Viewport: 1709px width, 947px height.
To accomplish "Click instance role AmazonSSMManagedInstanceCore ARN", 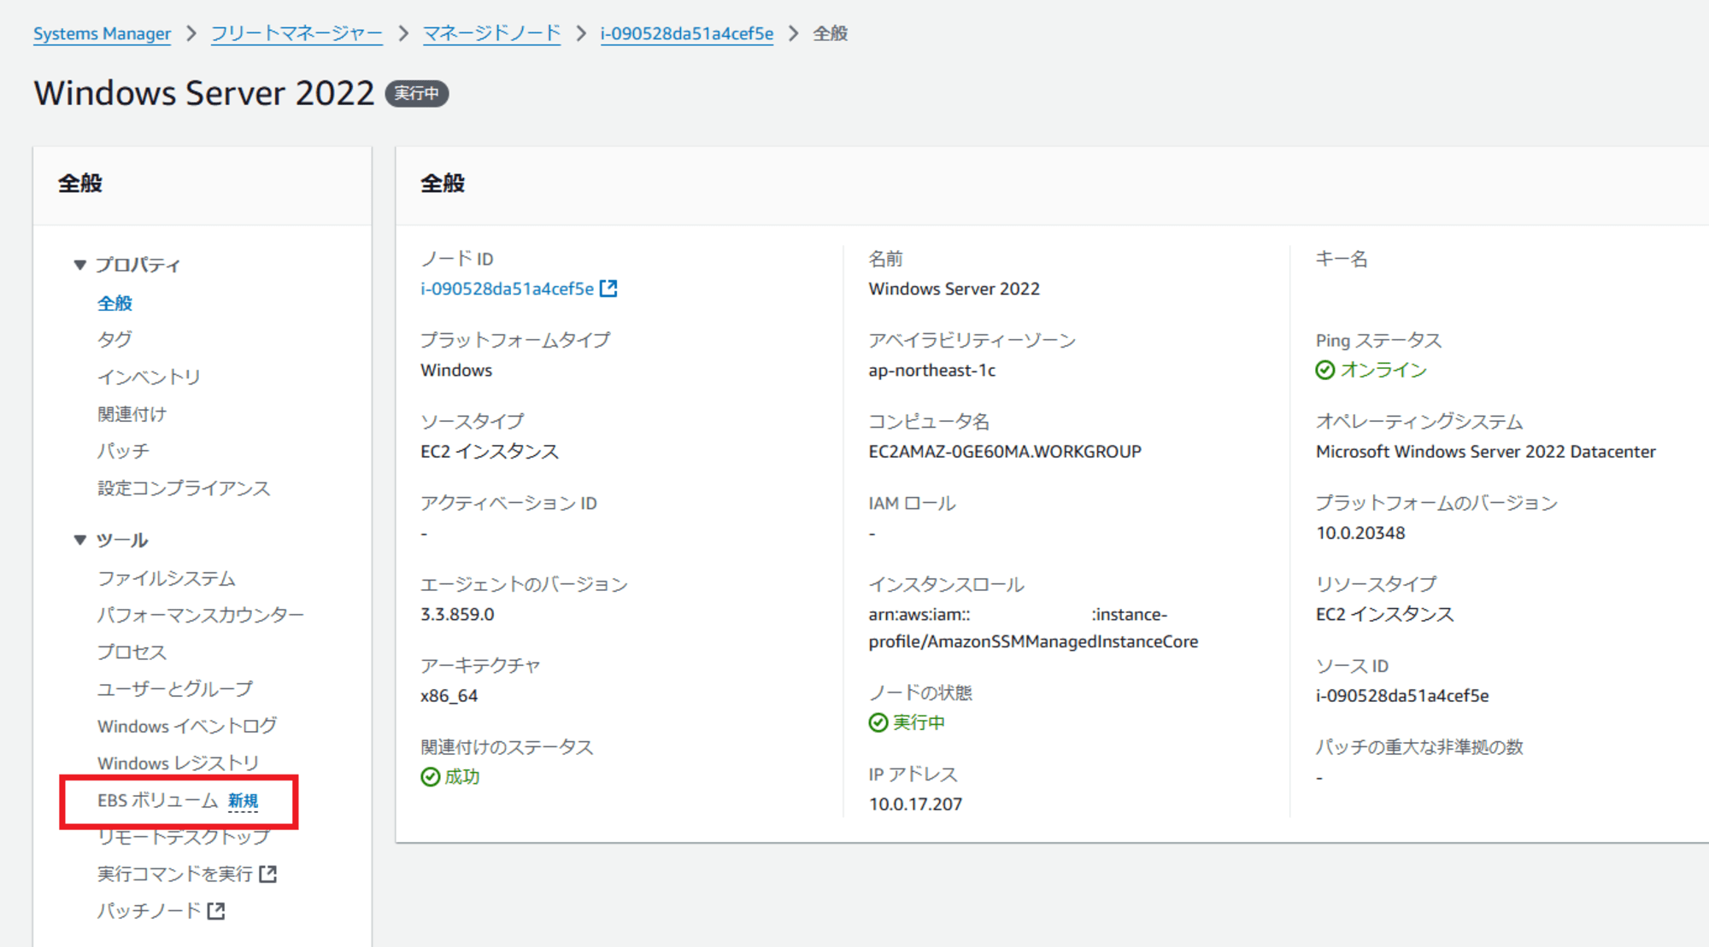I will [x=1033, y=628].
